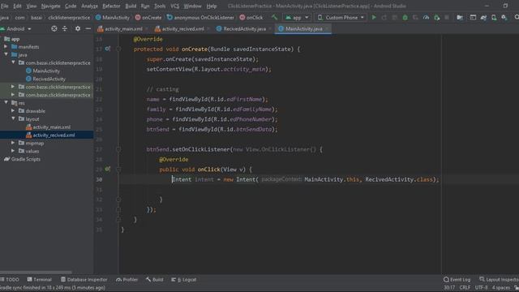Click Sync Project with Gradle Files icon

click(483, 18)
